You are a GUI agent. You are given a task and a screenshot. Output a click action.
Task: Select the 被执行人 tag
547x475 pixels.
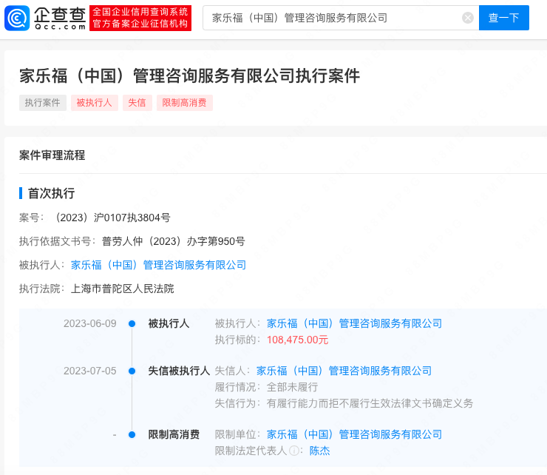click(x=94, y=103)
